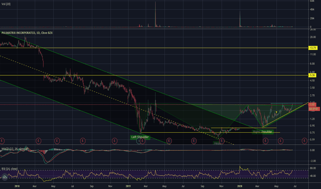
Task: Open the earnings marker under Left Shoulder label
Action: coord(143,141)
